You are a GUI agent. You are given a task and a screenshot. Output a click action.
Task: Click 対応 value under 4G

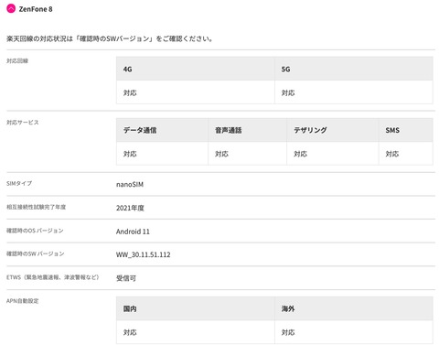(130, 92)
